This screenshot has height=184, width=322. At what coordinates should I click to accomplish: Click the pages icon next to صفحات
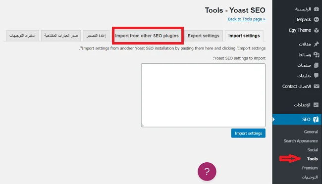pos(316,65)
